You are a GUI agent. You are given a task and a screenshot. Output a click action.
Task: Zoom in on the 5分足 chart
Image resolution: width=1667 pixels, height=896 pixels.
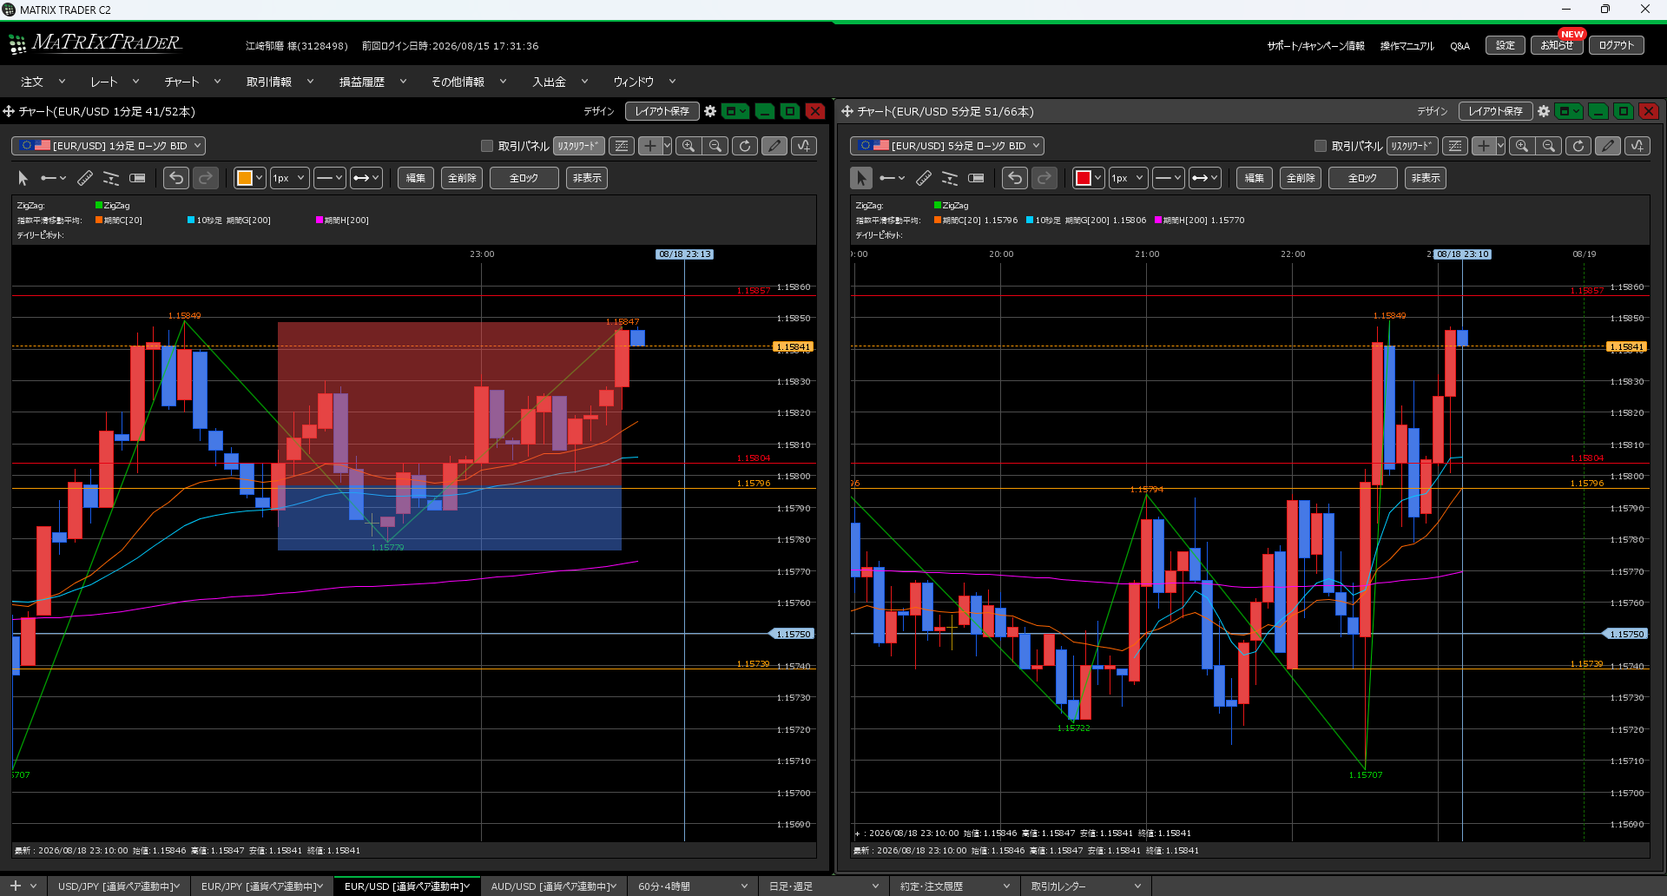pos(1522,146)
